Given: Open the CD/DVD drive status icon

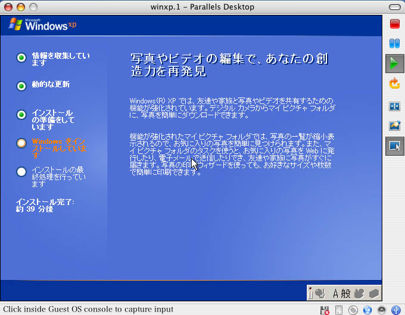Looking at the screenshot, I should pyautogui.click(x=353, y=310).
